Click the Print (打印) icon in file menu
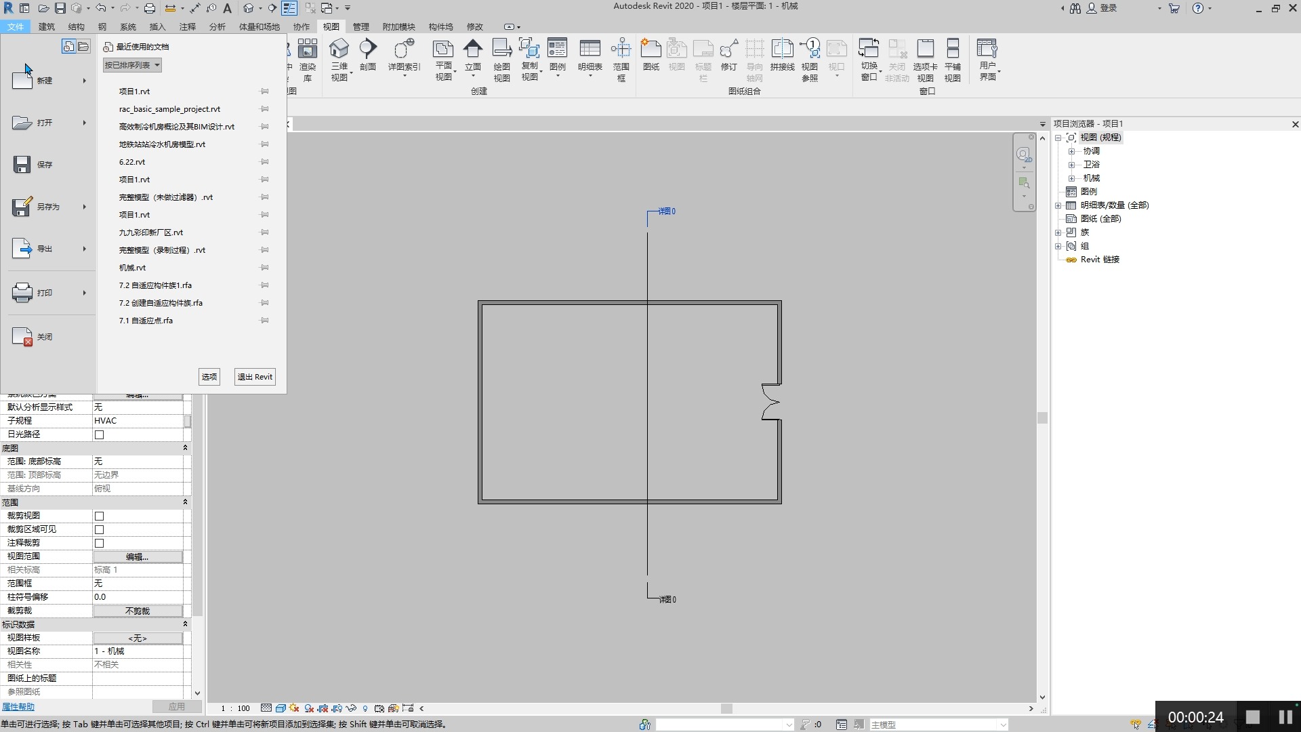Viewport: 1301px width, 732px height. coord(22,293)
